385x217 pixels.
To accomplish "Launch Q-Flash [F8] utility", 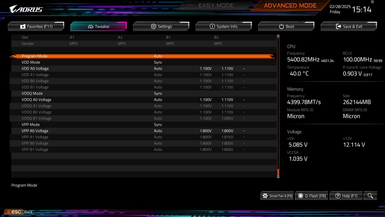I will pyautogui.click(x=312, y=196).
